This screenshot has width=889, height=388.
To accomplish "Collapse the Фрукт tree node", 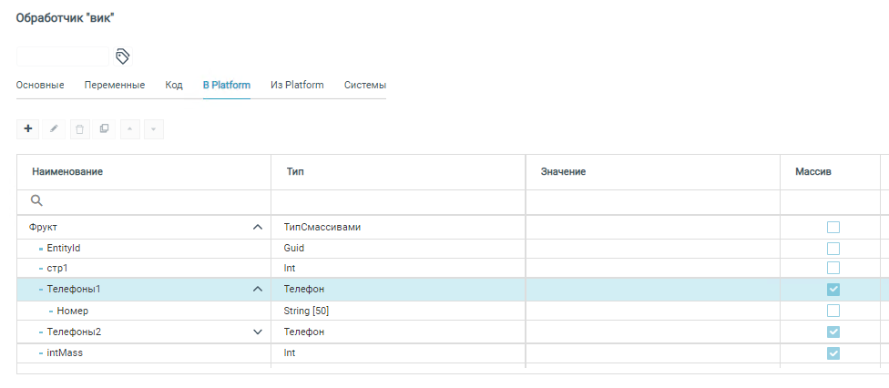I will coord(258,227).
